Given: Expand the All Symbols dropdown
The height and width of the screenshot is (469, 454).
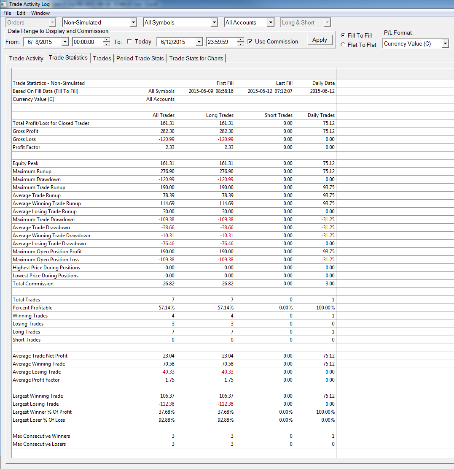Looking at the screenshot, I should tap(214, 22).
